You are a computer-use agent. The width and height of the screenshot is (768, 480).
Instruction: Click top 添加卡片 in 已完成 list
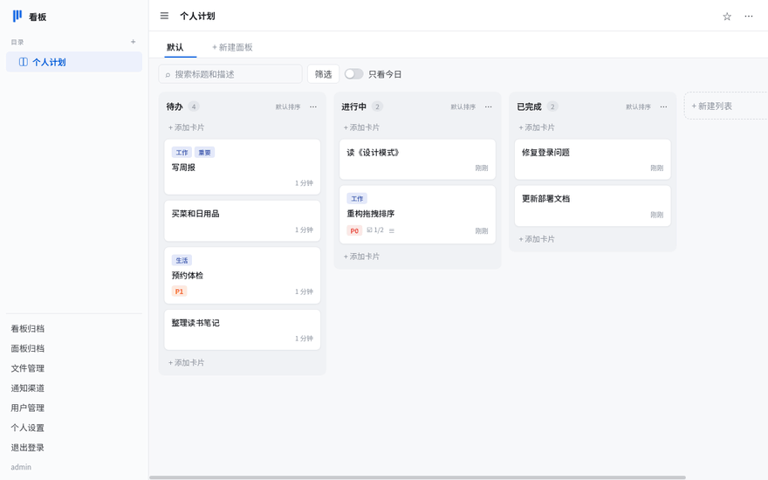click(x=537, y=127)
